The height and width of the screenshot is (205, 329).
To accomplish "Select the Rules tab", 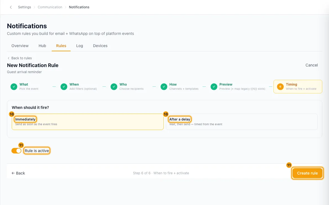I will point(61,46).
